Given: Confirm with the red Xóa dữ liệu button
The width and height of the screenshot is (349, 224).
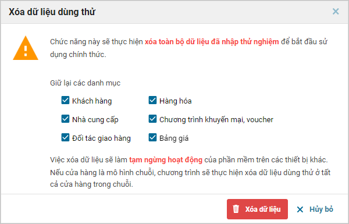Looking at the screenshot, I should pyautogui.click(x=257, y=209).
